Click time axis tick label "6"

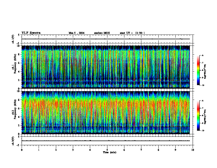(x=124, y=150)
